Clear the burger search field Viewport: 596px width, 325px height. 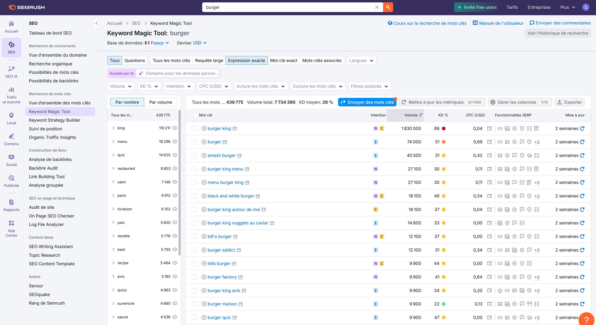pyautogui.click(x=377, y=7)
